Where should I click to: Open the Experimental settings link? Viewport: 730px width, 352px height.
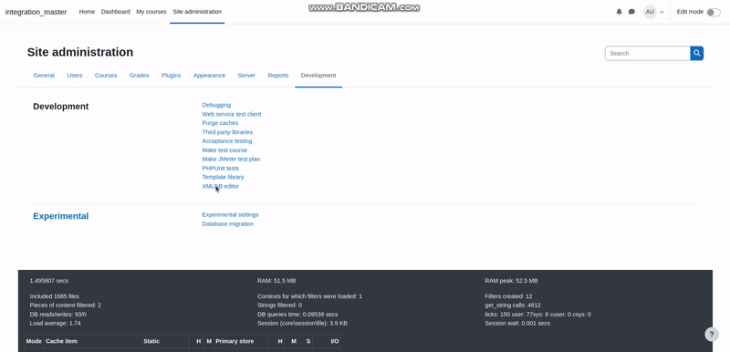[x=230, y=215]
